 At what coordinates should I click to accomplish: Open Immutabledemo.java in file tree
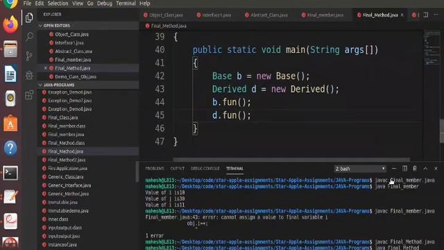(x=68, y=211)
